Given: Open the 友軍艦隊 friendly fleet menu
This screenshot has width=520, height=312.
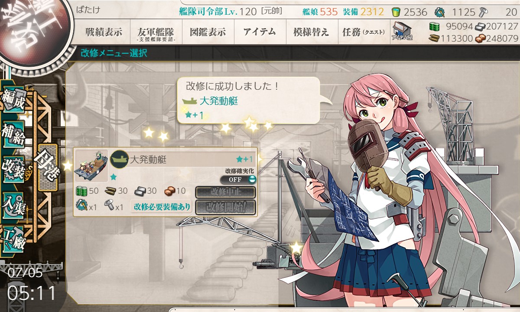Looking at the screenshot, I should coord(156,32).
